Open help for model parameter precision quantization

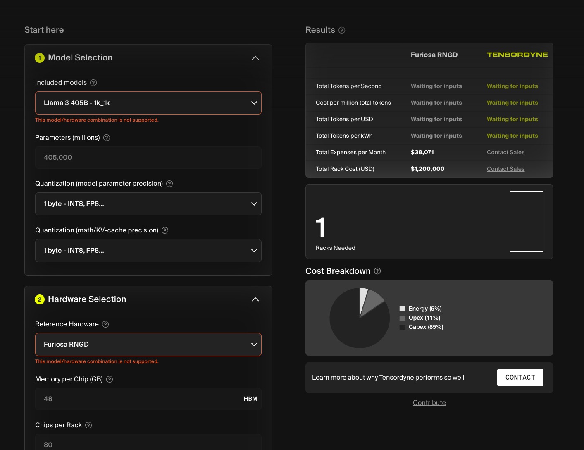pyautogui.click(x=169, y=184)
